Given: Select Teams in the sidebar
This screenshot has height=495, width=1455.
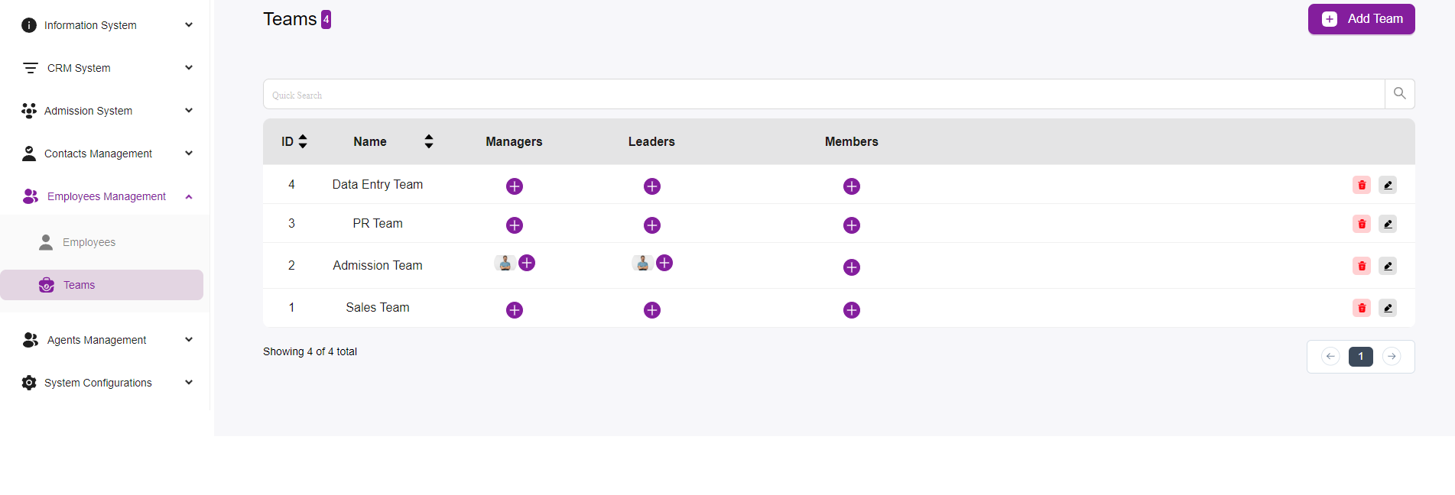Looking at the screenshot, I should [x=80, y=285].
